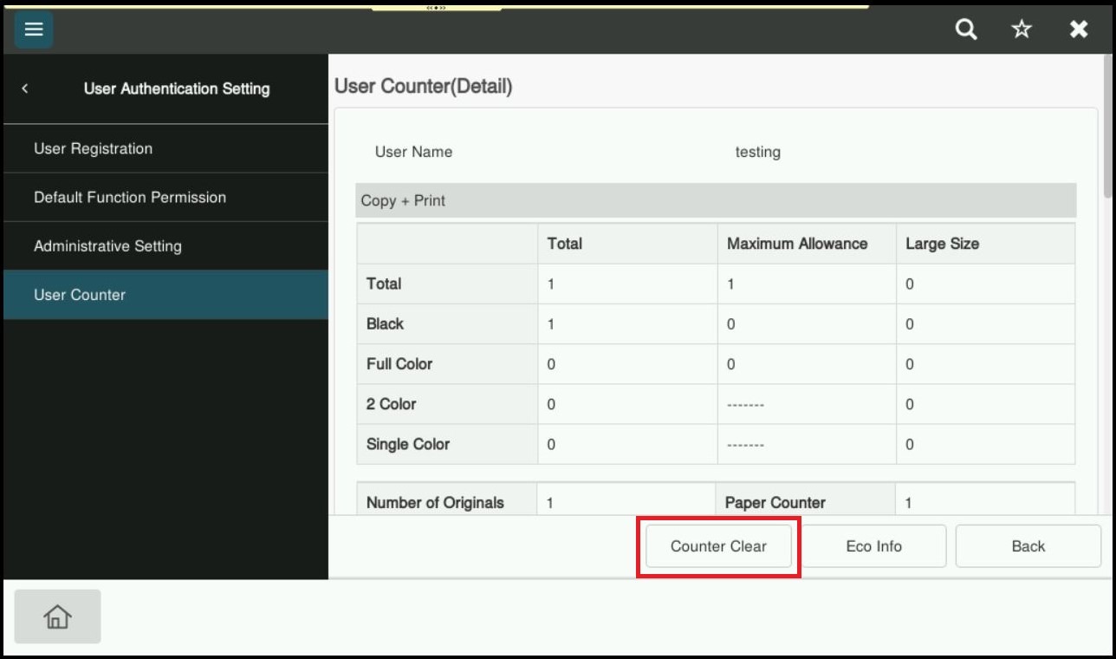The height and width of the screenshot is (659, 1116).
Task: Click the search magnifier icon
Action: point(966,29)
